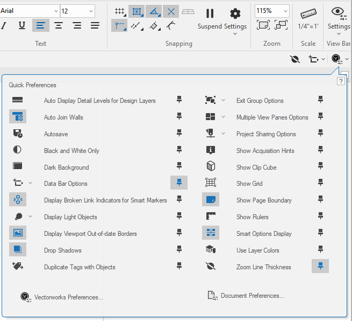Screen dimensions: 352x321
Task: Click the Autosave preference icon
Action: point(18,133)
